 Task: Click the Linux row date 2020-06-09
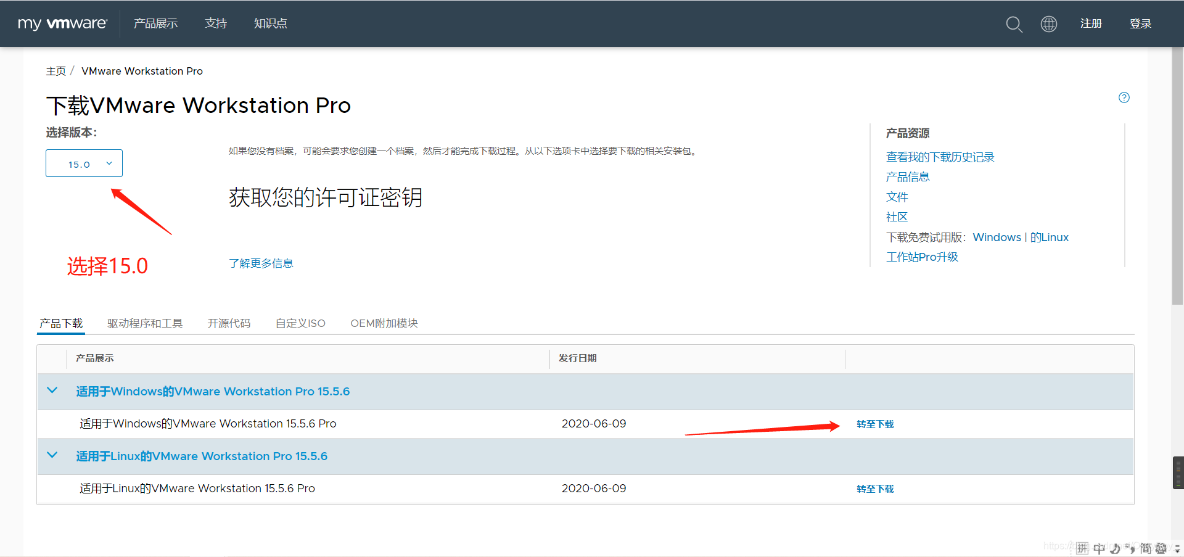click(594, 489)
